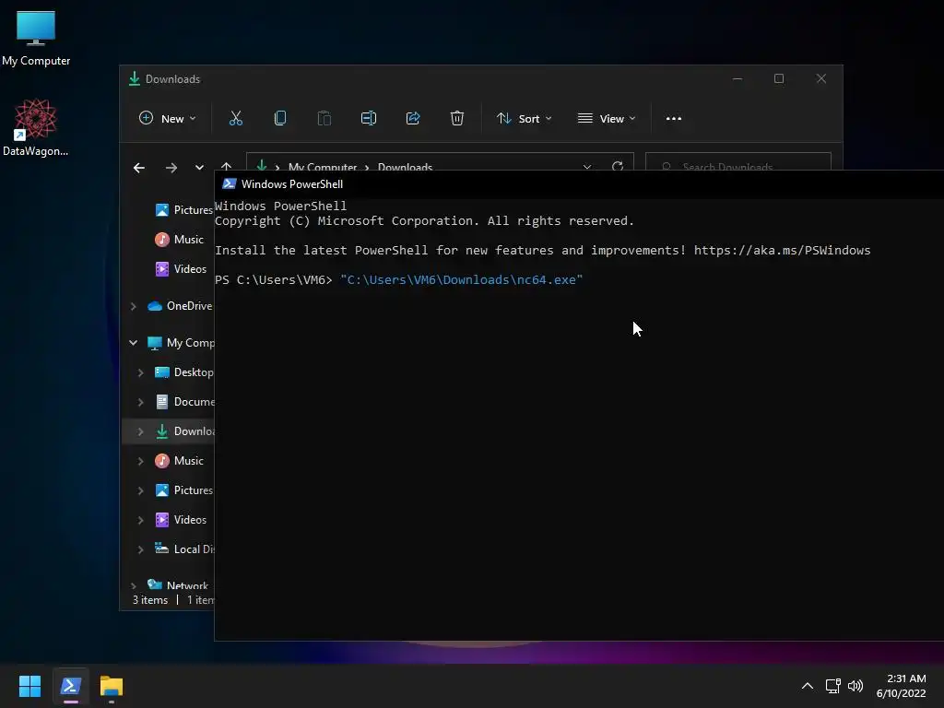Open the View dropdown menu
The image size is (944, 708).
(x=607, y=119)
